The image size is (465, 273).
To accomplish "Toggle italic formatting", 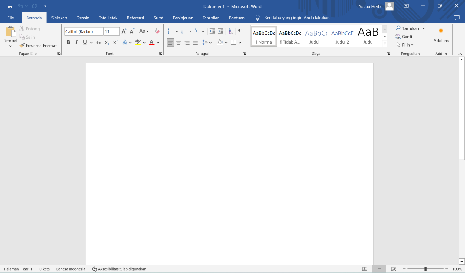I will (x=77, y=42).
